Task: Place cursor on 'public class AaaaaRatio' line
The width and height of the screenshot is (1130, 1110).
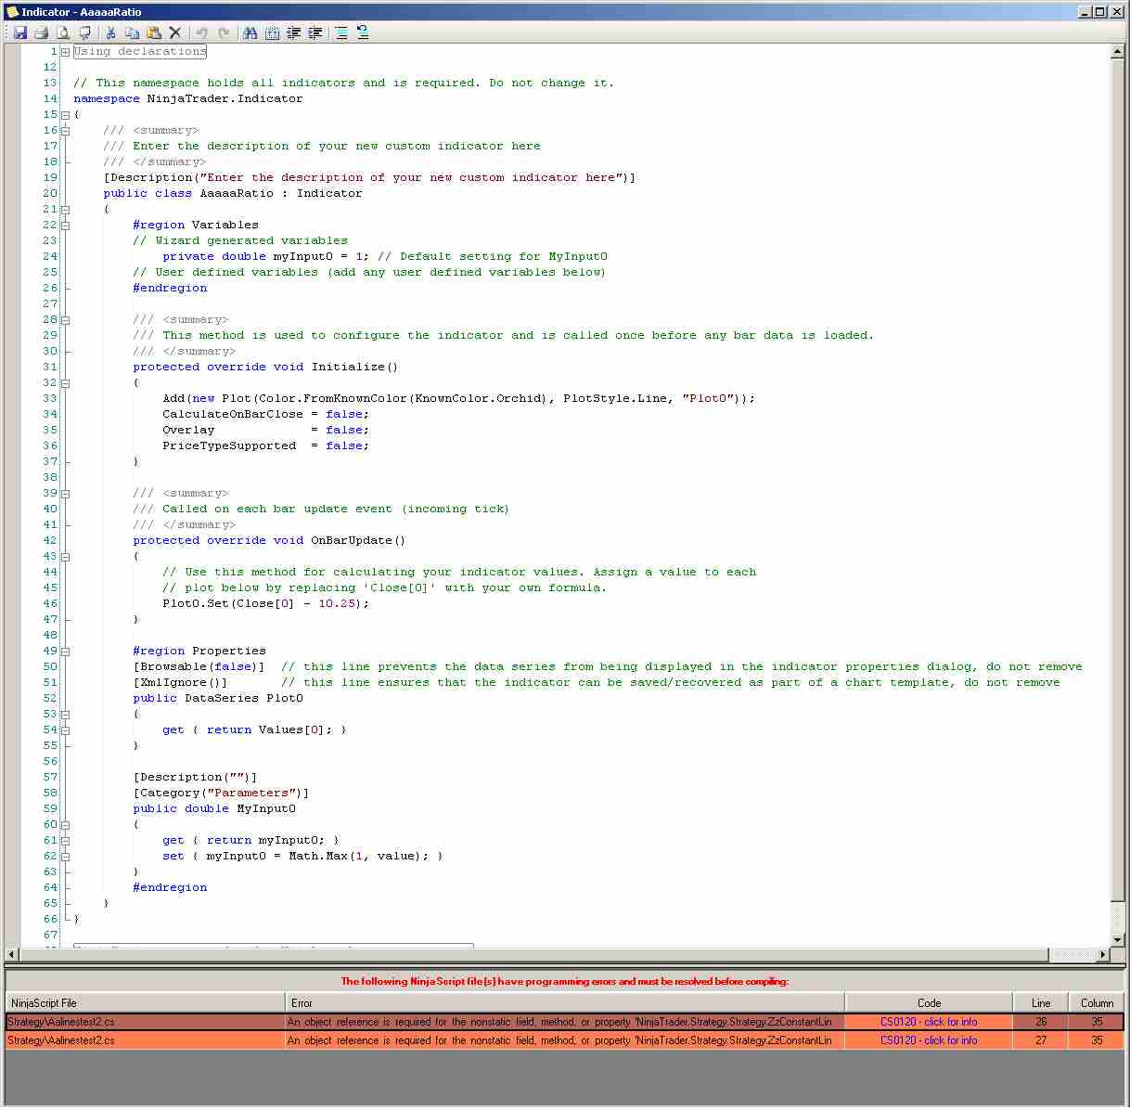Action: pos(233,193)
